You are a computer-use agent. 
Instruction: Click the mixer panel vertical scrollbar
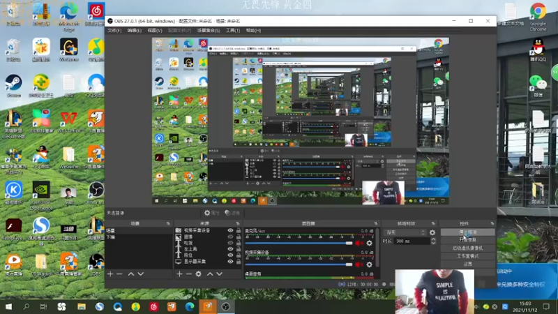point(377,249)
